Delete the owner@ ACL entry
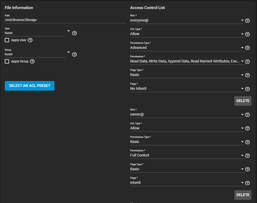Viewport: 257px width, 203px height. coord(243,195)
